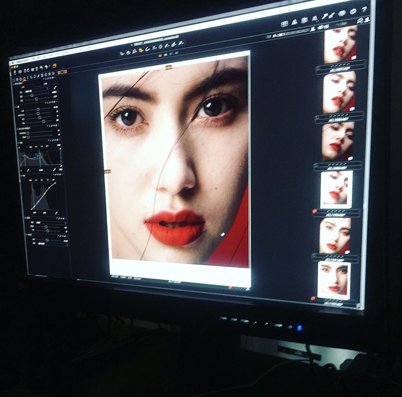Click the Kelvin slider handle
402x397 pixels.
[x=32, y=95]
